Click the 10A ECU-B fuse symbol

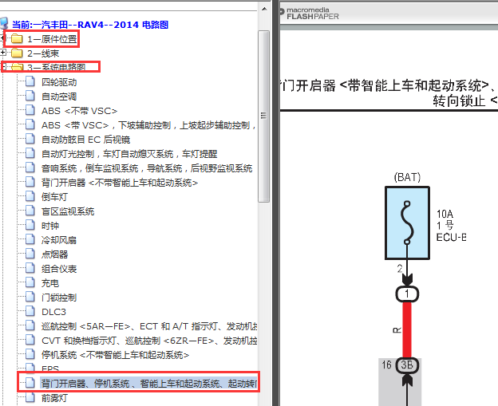pos(407,223)
